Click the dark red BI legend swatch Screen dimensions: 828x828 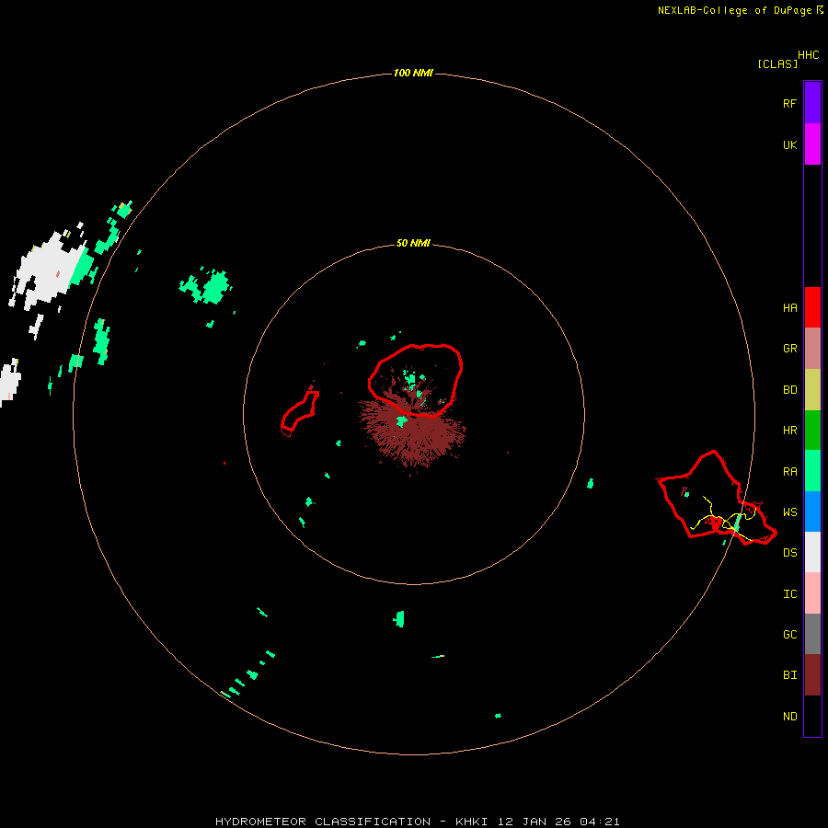click(812, 675)
